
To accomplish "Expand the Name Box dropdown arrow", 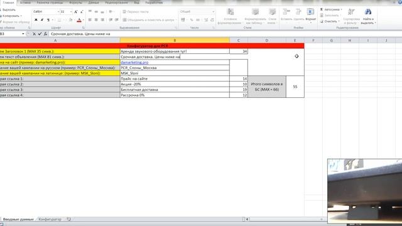I will tap(23, 34).
